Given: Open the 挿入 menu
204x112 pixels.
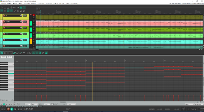Looking at the screenshot, I should [x=20, y=4].
